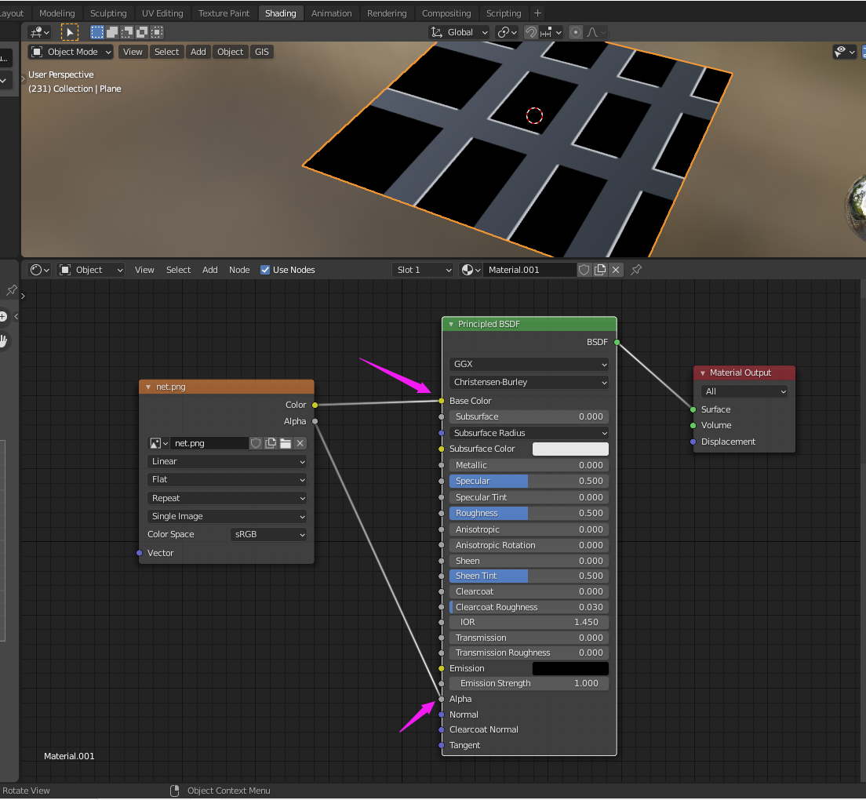Open the Node menu in node editor
The image size is (866, 800).
pyautogui.click(x=239, y=270)
